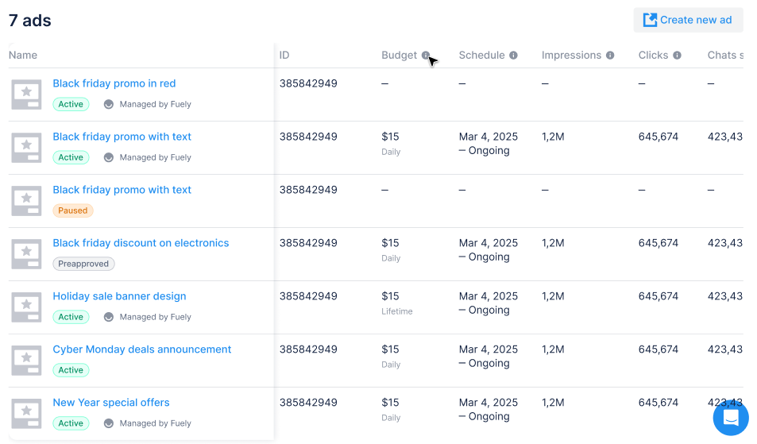Screen dimensions: 757x444
Task: Click thumbnail of Cyber Monday deals announcement
Action: click(x=26, y=360)
